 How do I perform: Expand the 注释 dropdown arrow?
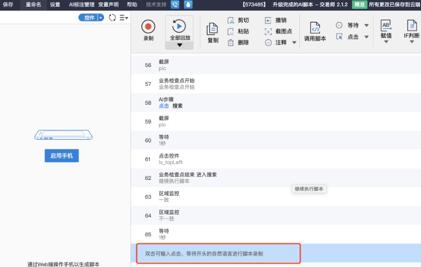tap(294, 42)
